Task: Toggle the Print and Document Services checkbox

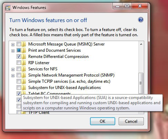Action: 19,50
